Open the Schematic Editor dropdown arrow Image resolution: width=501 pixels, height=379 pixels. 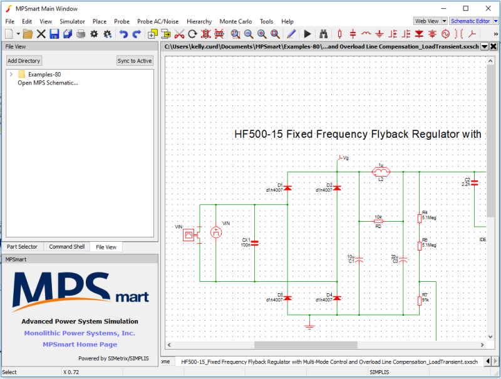495,21
